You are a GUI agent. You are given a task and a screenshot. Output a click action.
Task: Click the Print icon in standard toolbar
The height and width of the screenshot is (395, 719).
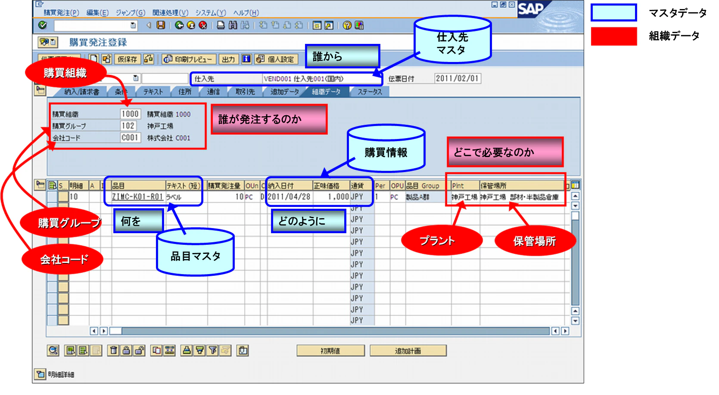[x=221, y=25]
